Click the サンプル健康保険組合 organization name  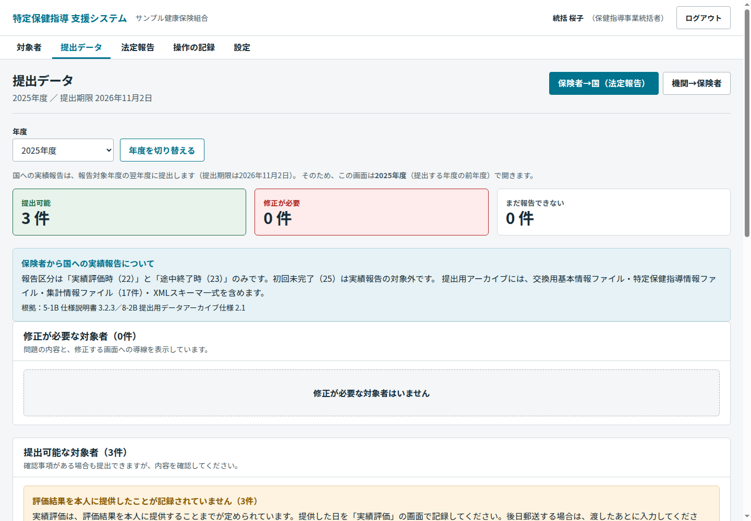click(x=172, y=18)
